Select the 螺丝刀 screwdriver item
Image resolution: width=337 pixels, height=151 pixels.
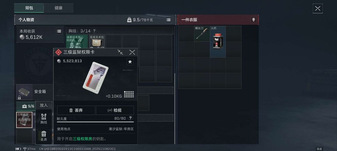click(x=202, y=34)
